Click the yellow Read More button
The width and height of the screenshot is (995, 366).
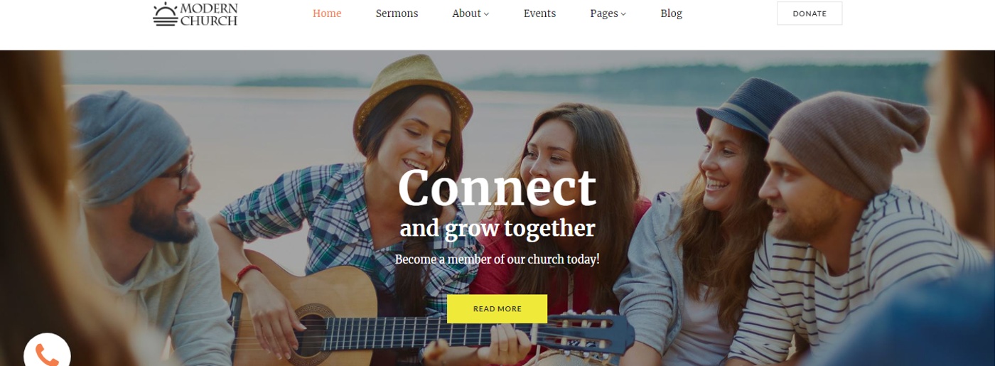(x=497, y=309)
